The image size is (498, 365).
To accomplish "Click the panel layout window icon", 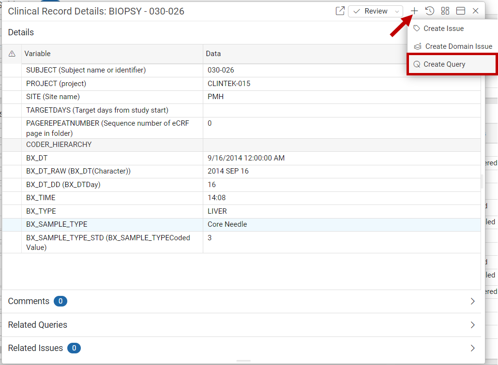I will tap(461, 11).
